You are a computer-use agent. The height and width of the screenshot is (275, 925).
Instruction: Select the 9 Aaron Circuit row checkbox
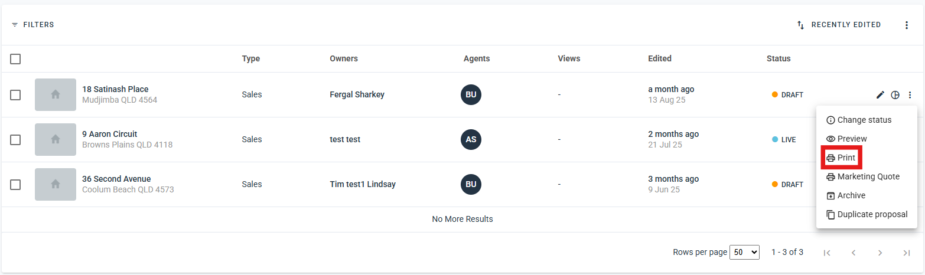point(15,140)
